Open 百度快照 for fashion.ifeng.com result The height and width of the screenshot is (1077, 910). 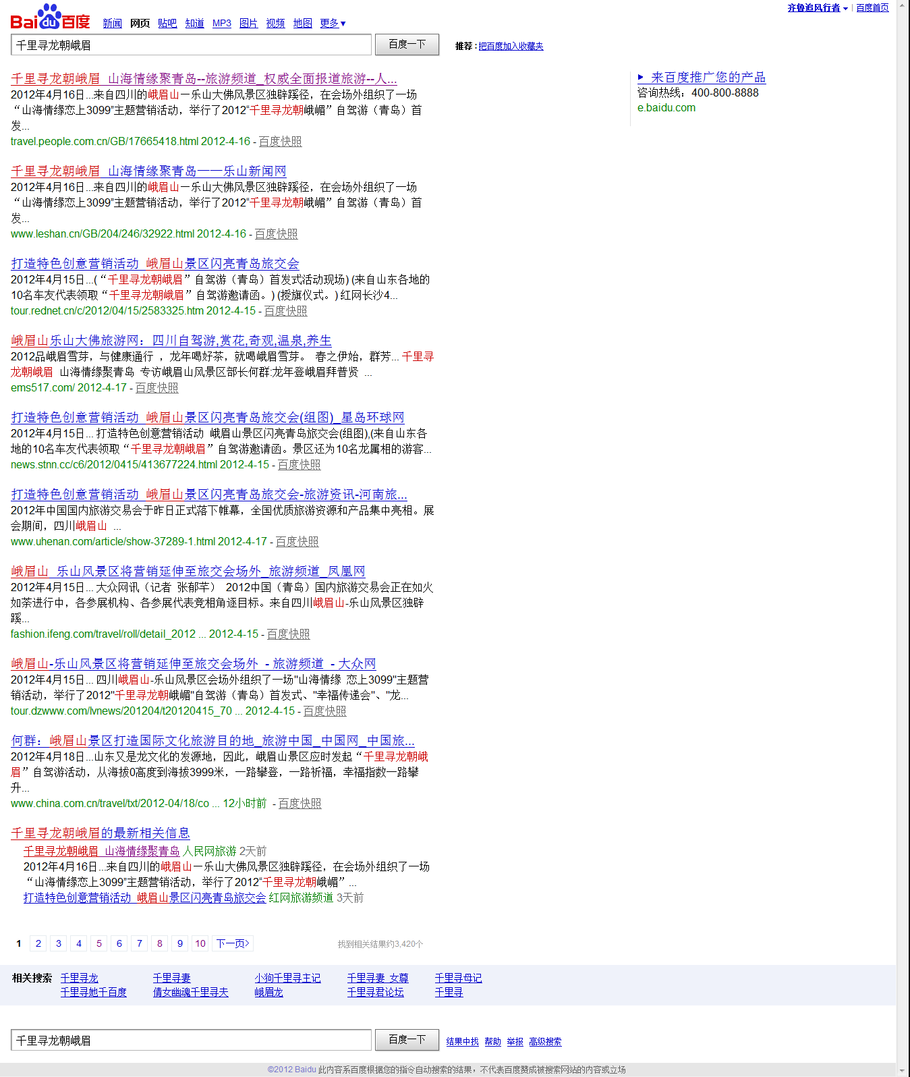(x=289, y=634)
